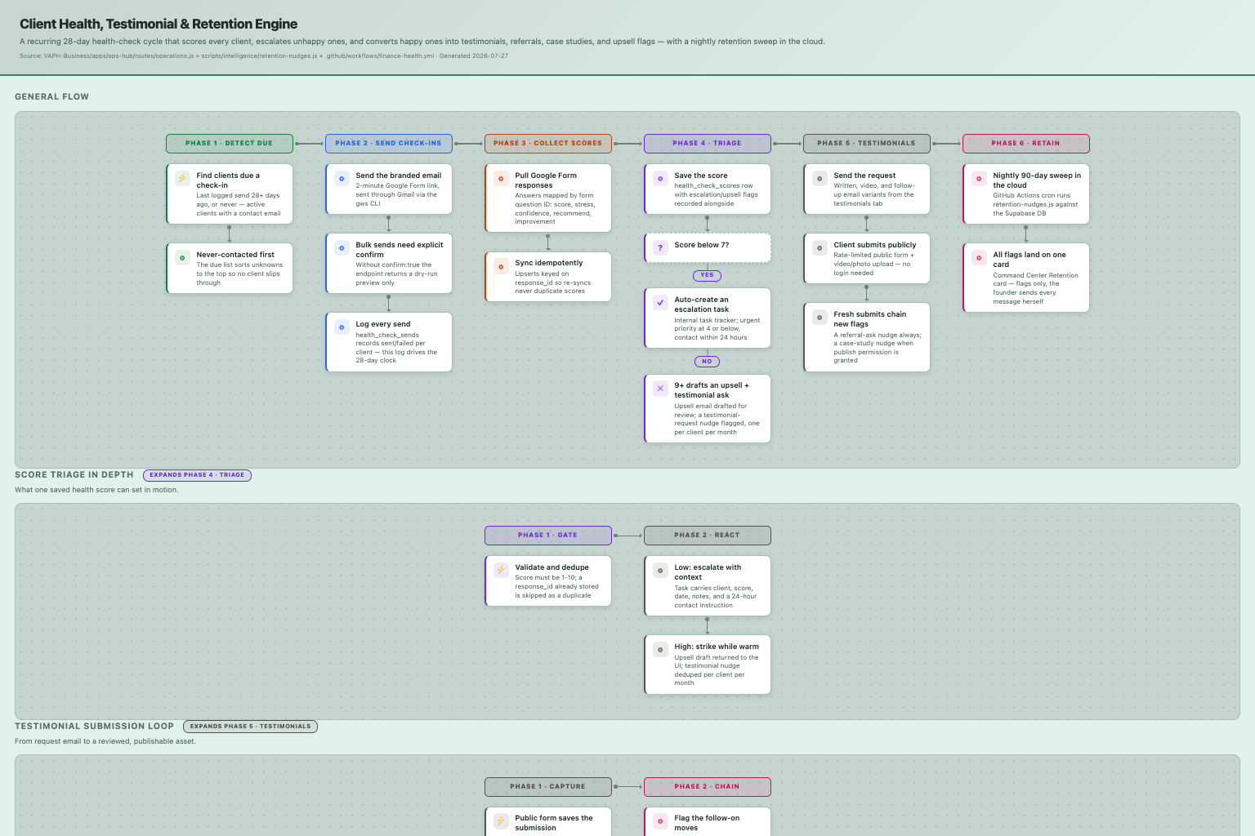This screenshot has width=1255, height=836.
Task: Click the 'GENERAL FLOW' section heading
Action: coord(51,96)
